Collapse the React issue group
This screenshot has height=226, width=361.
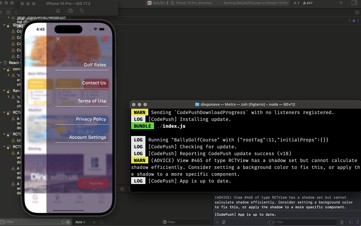pos(1,63)
